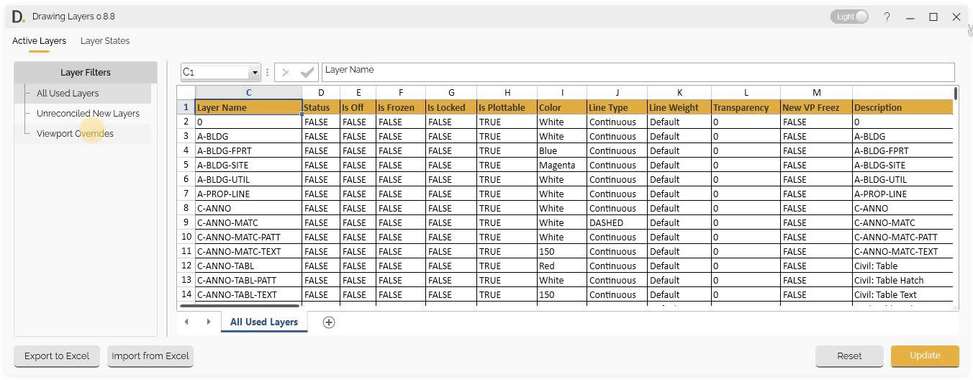This screenshot has width=973, height=380.
Task: Select the A-PROP-LINE layer name cell
Action: [248, 194]
